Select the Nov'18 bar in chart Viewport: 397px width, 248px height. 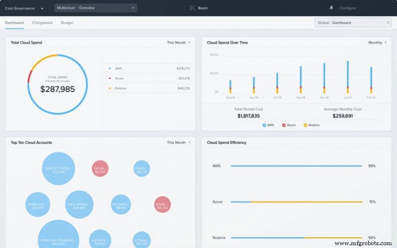pyautogui.click(x=301, y=80)
